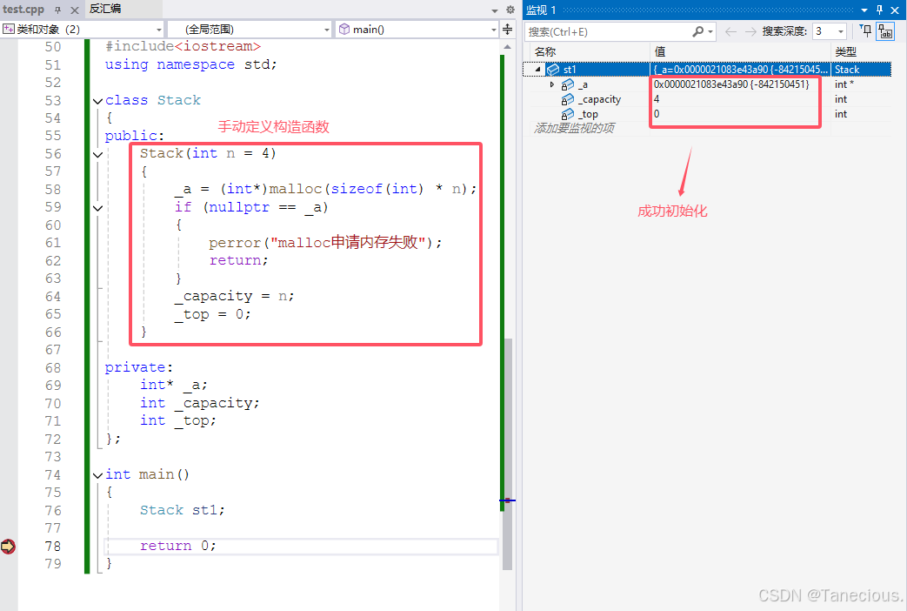The width and height of the screenshot is (907, 611).
Task: Open the 监视 1 window options dropdown
Action: (x=864, y=10)
